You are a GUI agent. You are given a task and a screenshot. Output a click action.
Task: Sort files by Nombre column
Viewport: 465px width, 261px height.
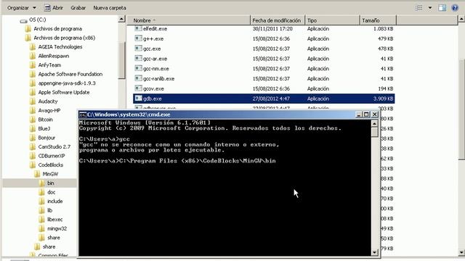[x=189, y=20]
